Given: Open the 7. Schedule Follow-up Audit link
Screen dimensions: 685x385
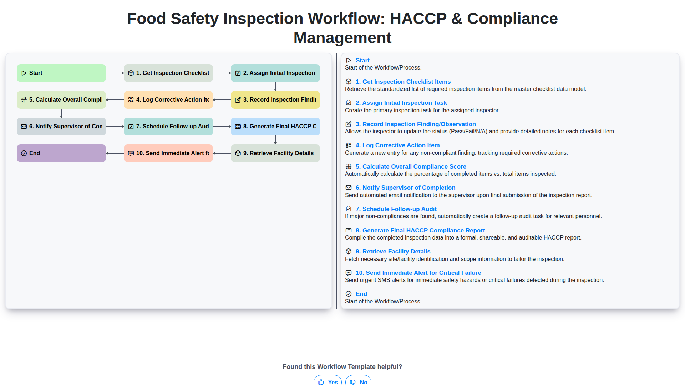Looking at the screenshot, I should click(396, 209).
